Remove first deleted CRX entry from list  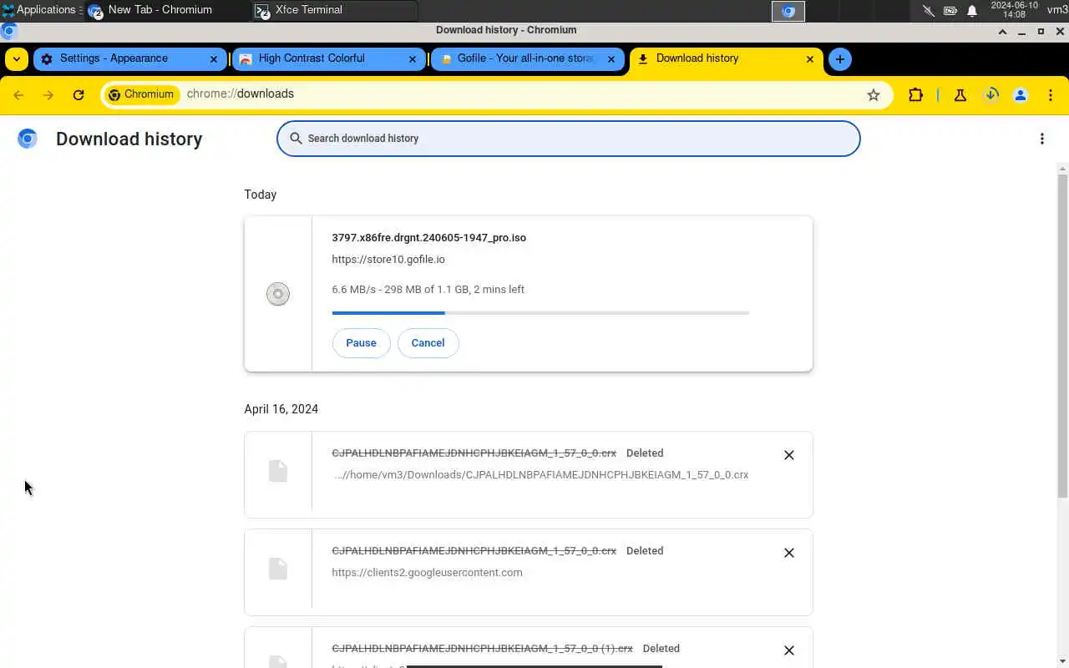tap(789, 455)
